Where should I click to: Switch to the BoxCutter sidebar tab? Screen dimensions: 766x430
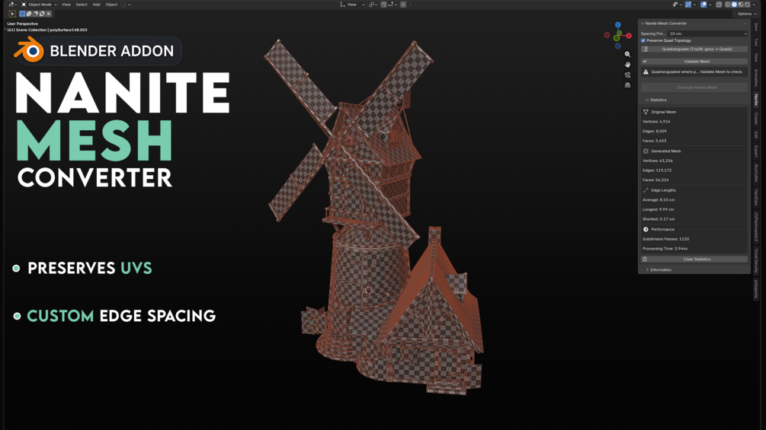[756, 174]
